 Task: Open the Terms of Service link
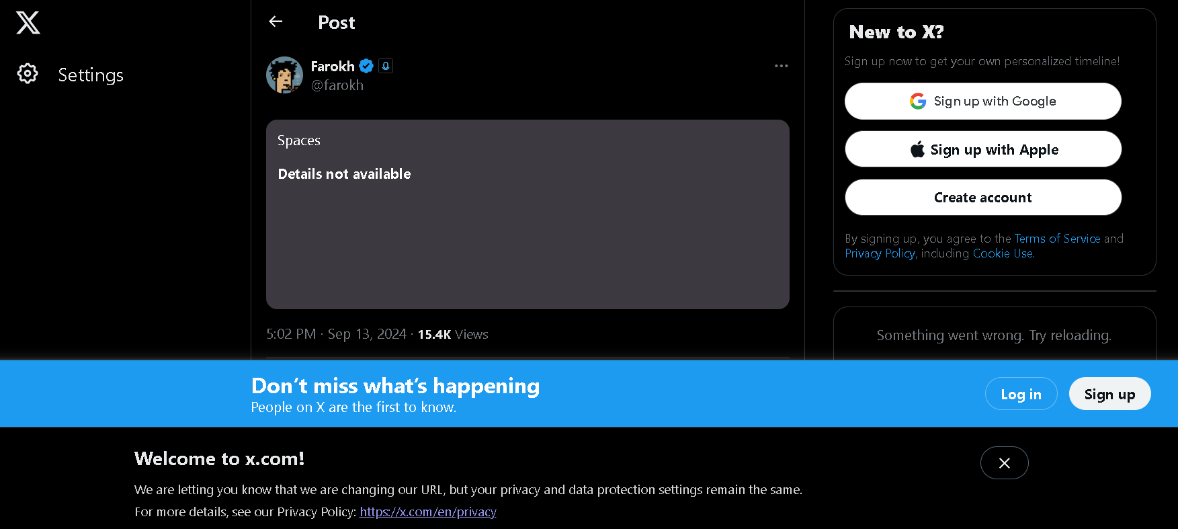1057,239
